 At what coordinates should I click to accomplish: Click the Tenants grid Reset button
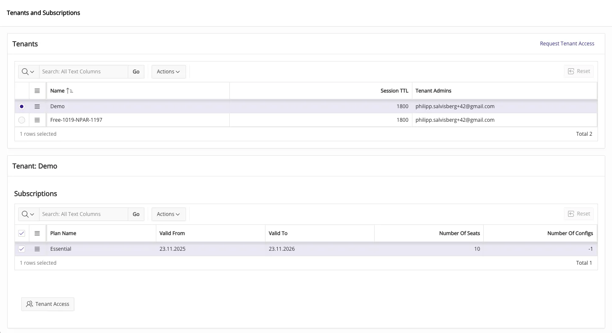click(578, 71)
